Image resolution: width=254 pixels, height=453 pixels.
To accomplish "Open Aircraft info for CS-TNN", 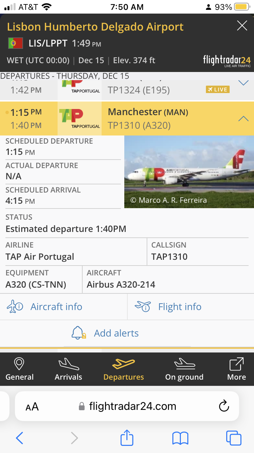I will (45, 307).
